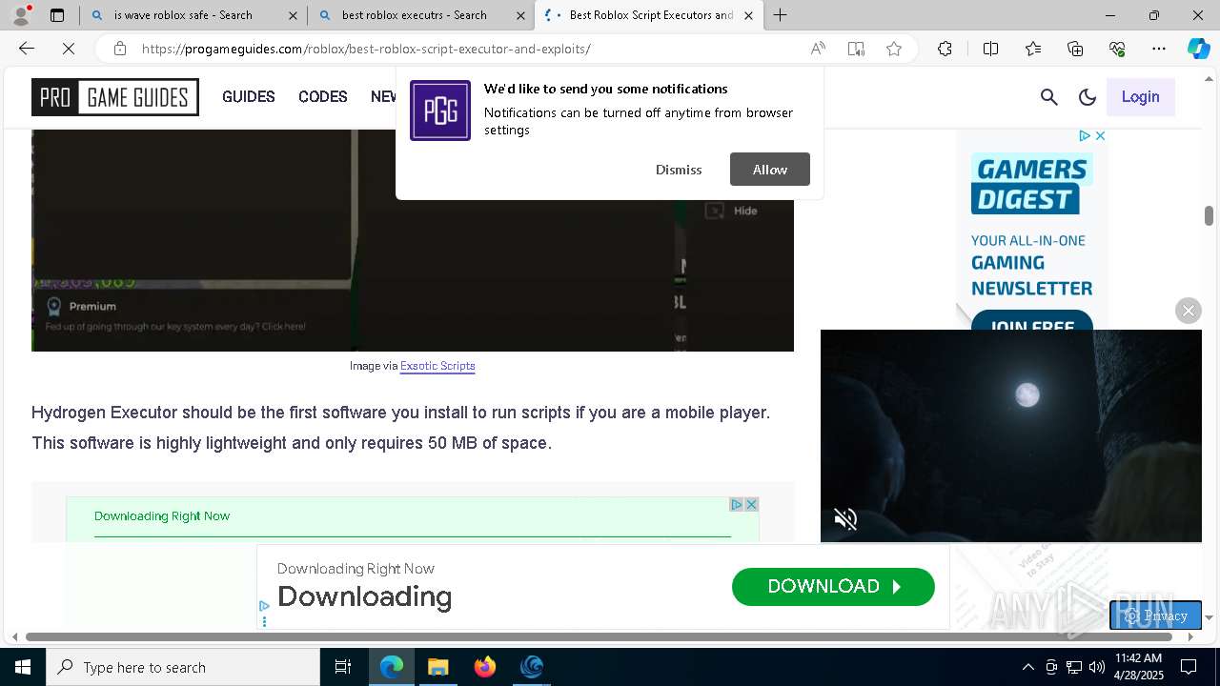The width and height of the screenshot is (1220, 686).
Task: Add this page to favorites star
Action: (x=894, y=49)
